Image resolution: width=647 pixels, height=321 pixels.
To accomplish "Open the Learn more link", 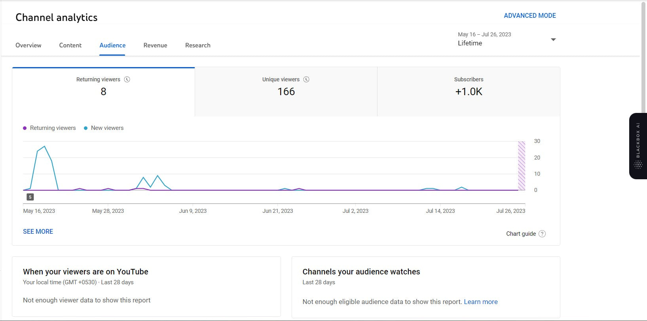I will tap(480, 302).
